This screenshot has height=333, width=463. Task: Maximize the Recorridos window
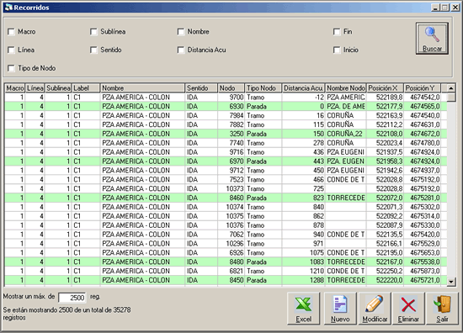pos(444,8)
